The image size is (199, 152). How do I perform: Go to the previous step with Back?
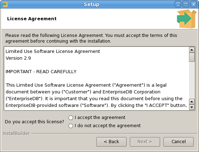111,142
